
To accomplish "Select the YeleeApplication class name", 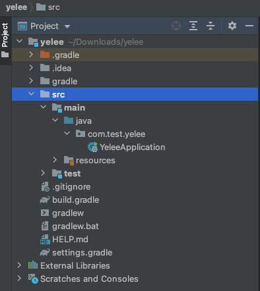I will pyautogui.click(x=133, y=147).
